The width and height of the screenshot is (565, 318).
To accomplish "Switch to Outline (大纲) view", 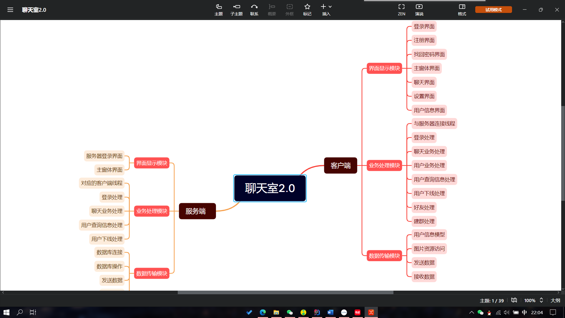I will click(x=555, y=300).
